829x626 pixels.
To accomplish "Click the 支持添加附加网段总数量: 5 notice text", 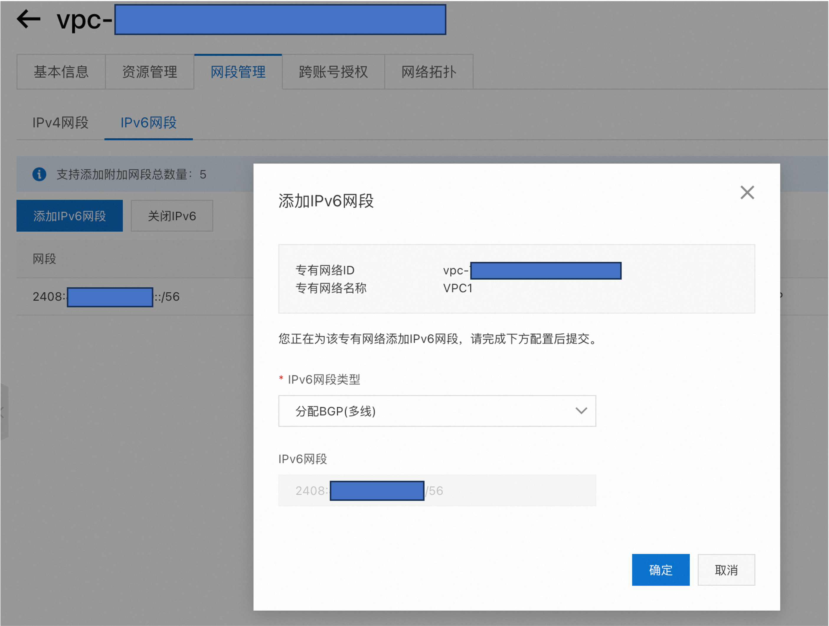I will tap(131, 174).
